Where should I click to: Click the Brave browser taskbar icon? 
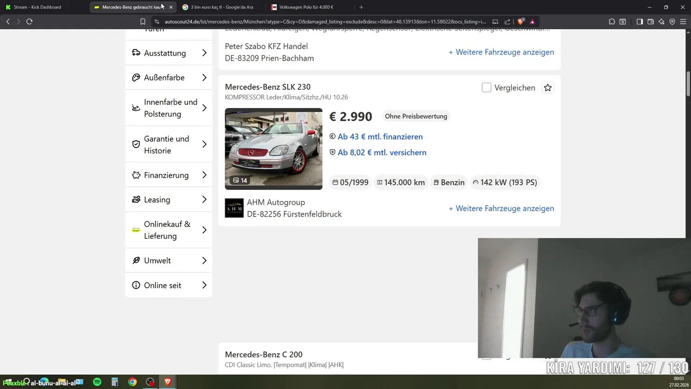pos(167,382)
